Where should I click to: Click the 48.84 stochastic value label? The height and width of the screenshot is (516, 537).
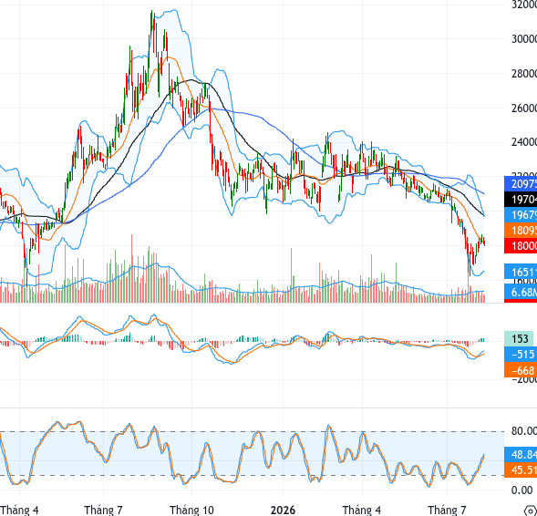[x=521, y=454]
